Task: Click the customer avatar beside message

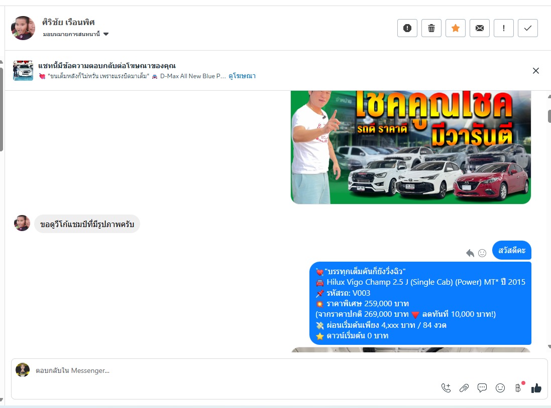Action: tap(22, 223)
